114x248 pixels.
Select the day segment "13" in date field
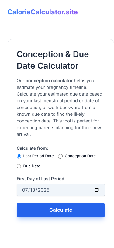[32, 190]
